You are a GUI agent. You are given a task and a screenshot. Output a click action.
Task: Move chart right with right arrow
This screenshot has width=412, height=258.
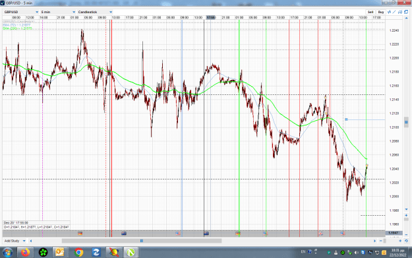coord(374,241)
